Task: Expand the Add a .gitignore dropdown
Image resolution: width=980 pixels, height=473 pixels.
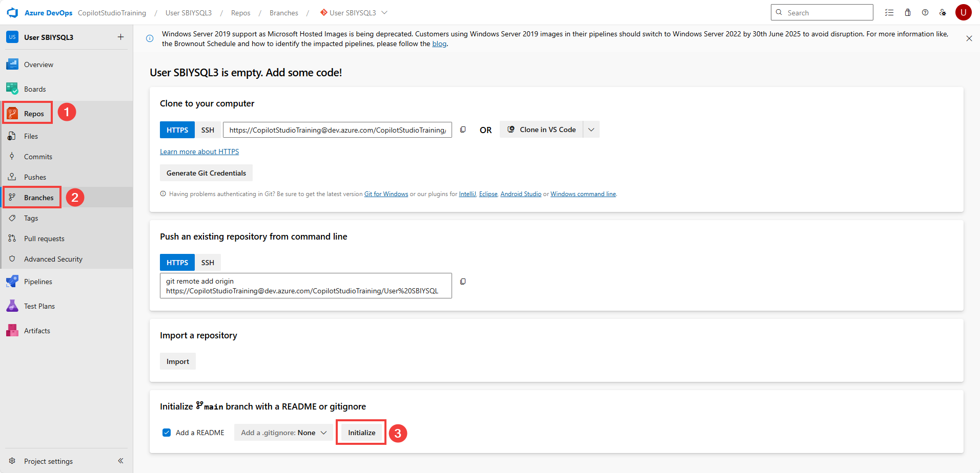Action: click(x=283, y=433)
